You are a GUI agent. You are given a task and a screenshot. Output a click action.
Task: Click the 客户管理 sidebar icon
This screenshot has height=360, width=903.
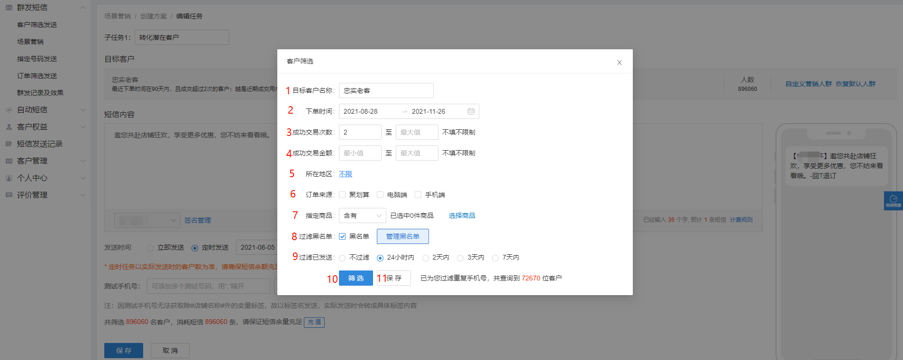coord(9,161)
